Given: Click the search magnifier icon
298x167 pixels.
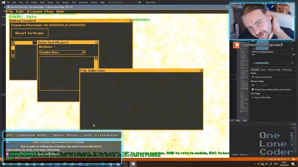Looking at the screenshot, I should click(140, 2).
